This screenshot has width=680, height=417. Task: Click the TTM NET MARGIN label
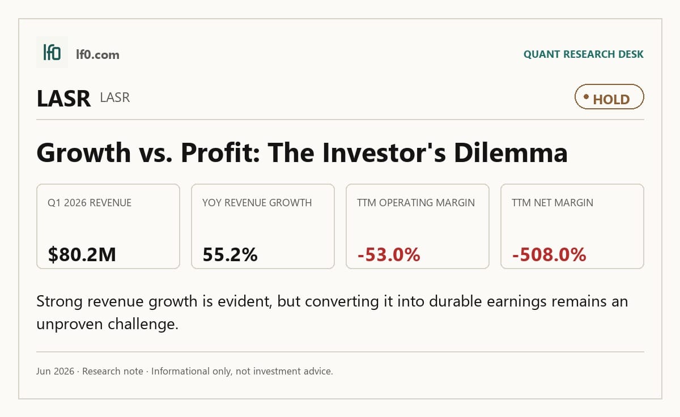552,203
